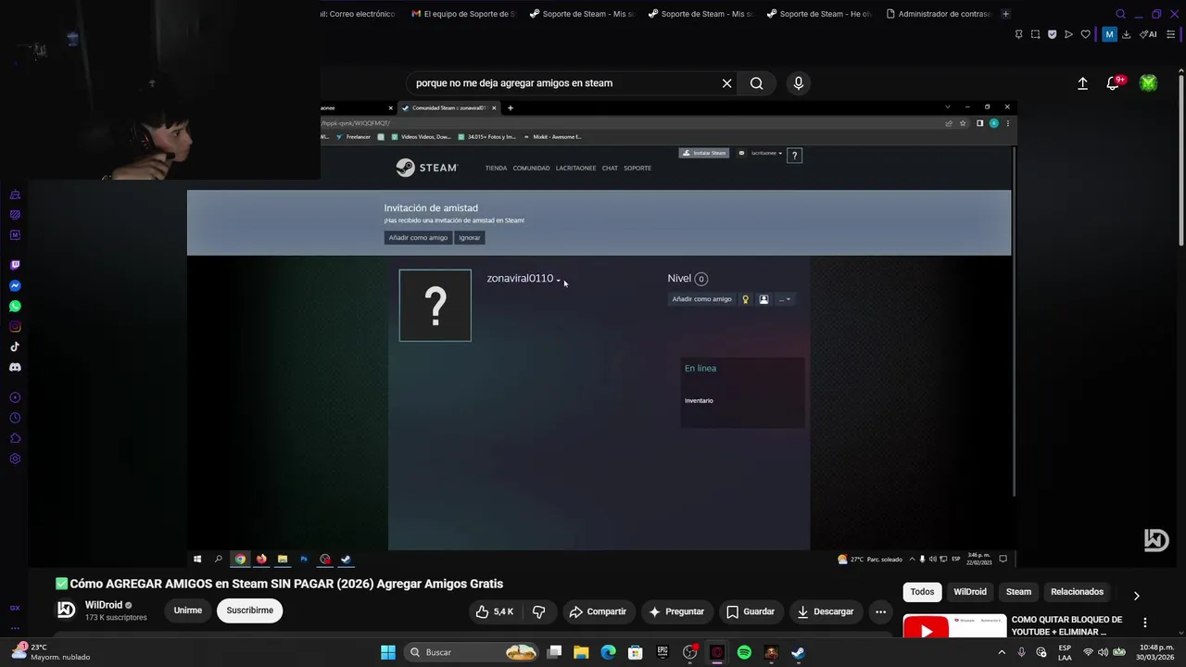Click the Suscribirme button
Viewport: 1186px width, 667px height.
point(250,611)
